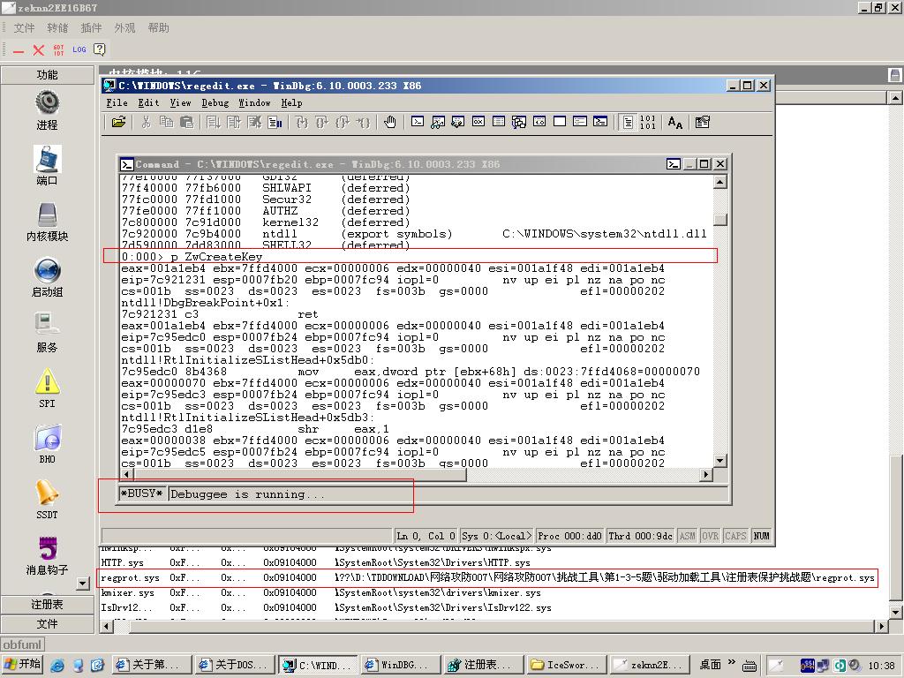The height and width of the screenshot is (678, 904).
Task: Click the Copy icon in WinDbg toolbar
Action: pyautogui.click(x=166, y=122)
